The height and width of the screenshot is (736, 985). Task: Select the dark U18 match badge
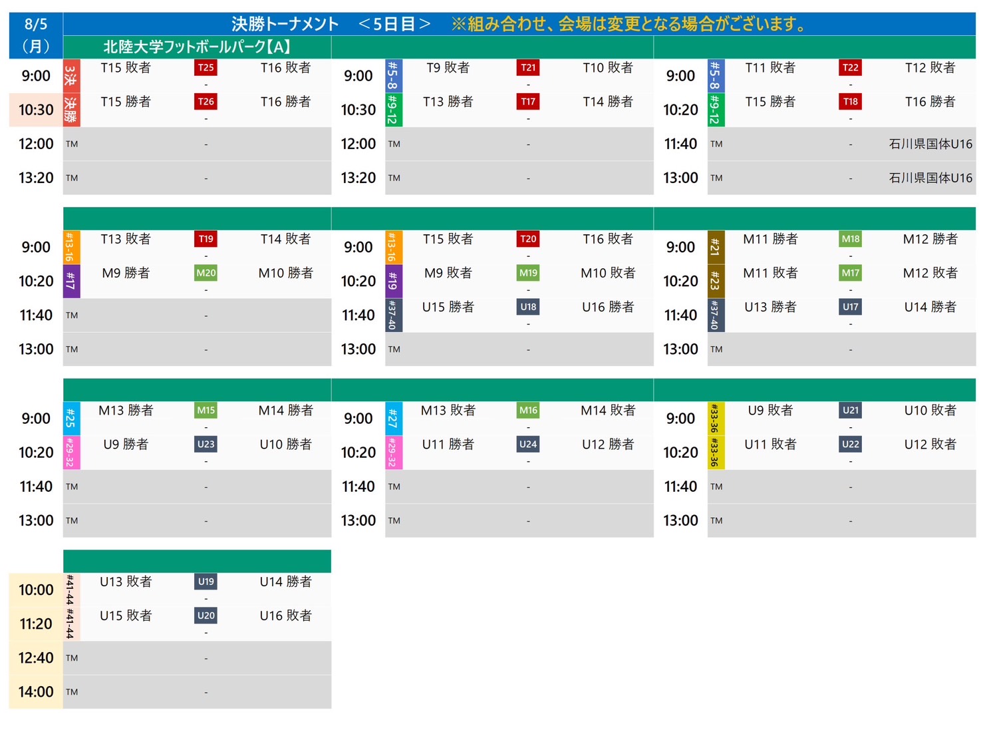528,307
